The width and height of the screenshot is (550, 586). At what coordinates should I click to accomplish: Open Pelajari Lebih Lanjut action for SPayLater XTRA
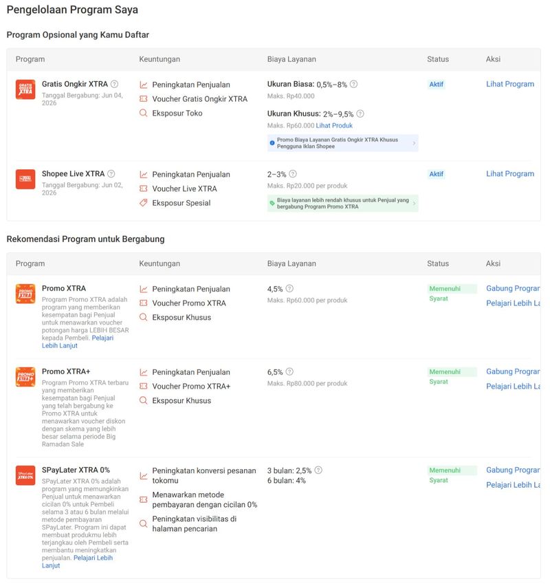click(x=513, y=485)
